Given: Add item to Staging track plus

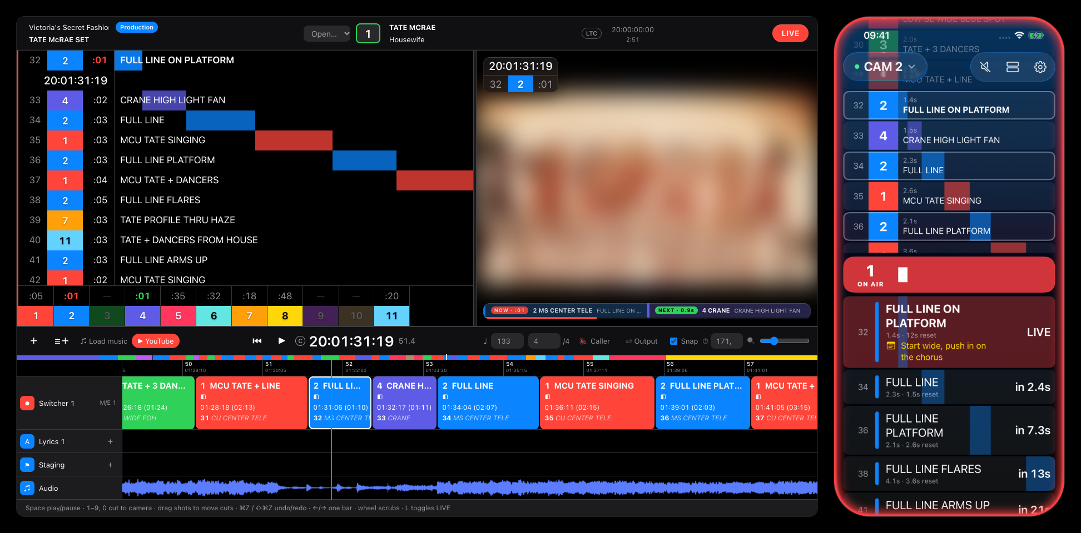Looking at the screenshot, I should pyautogui.click(x=110, y=465).
